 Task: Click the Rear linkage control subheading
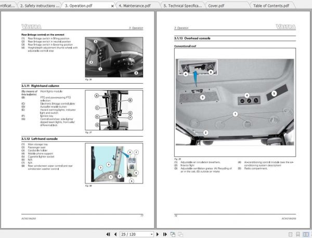(x=43, y=35)
